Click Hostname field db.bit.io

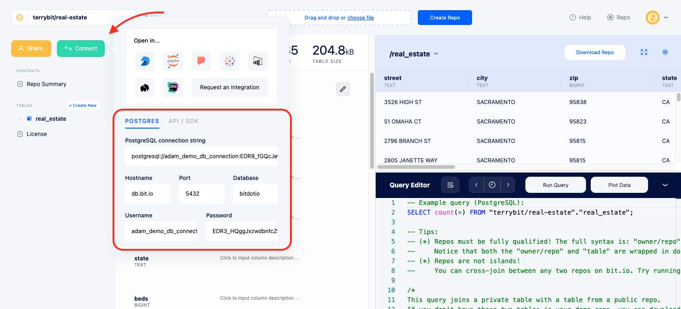pos(147,194)
